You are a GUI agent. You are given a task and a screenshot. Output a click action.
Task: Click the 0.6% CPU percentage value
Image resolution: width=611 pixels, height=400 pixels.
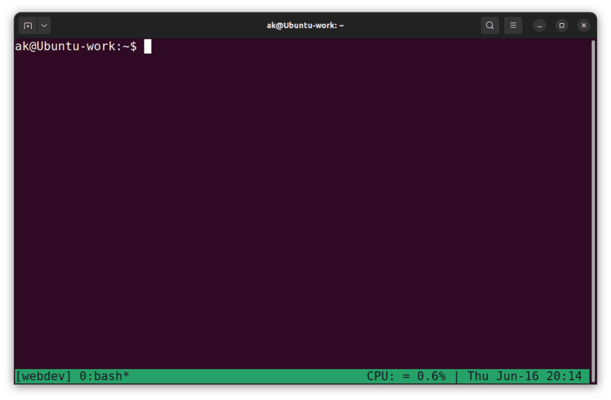point(433,376)
